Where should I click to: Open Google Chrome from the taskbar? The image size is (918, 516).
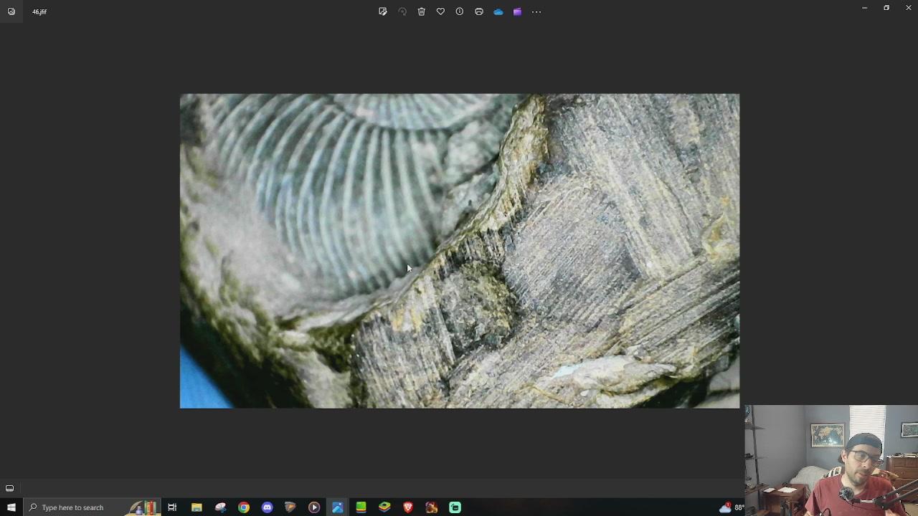[244, 507]
